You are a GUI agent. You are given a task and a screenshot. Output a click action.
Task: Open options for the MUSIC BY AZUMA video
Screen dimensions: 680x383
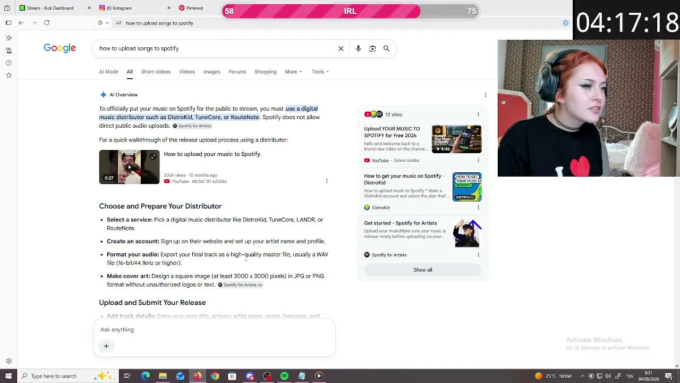pyautogui.click(x=327, y=181)
